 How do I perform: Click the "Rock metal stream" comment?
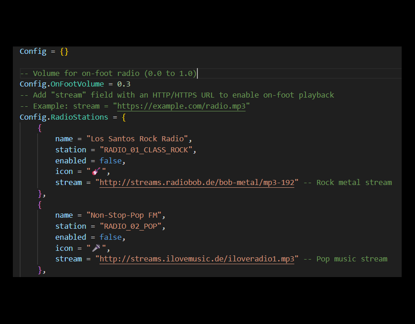click(x=347, y=183)
